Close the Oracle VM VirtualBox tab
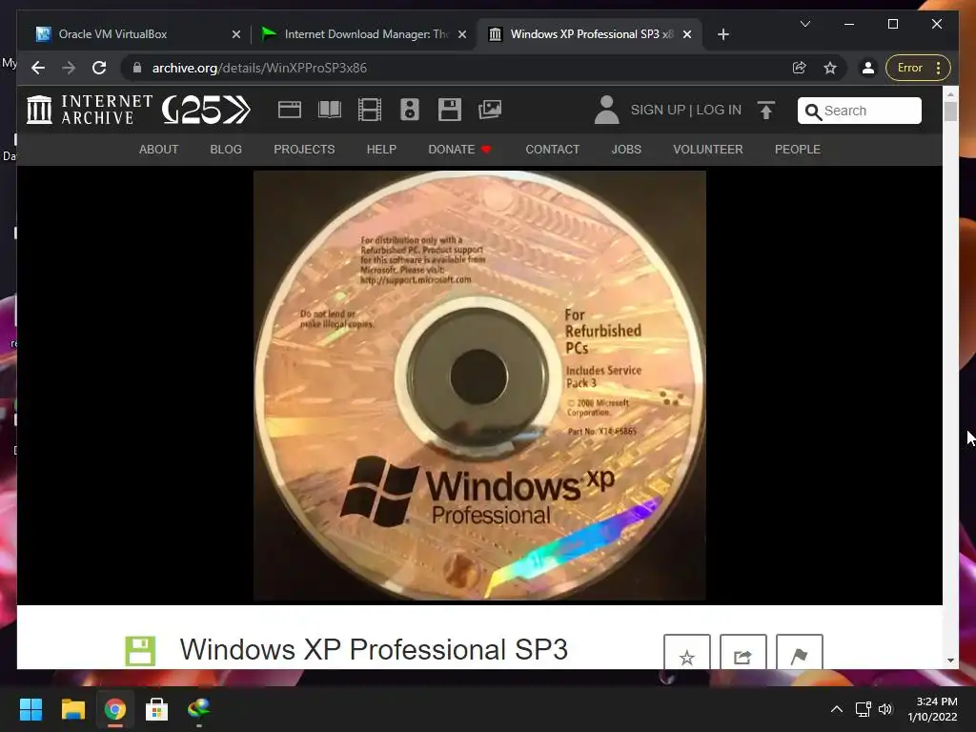976x732 pixels. pyautogui.click(x=236, y=34)
